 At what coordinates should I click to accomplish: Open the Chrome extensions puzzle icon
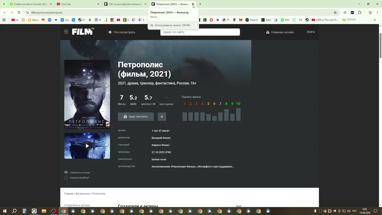pyautogui.click(x=360, y=13)
